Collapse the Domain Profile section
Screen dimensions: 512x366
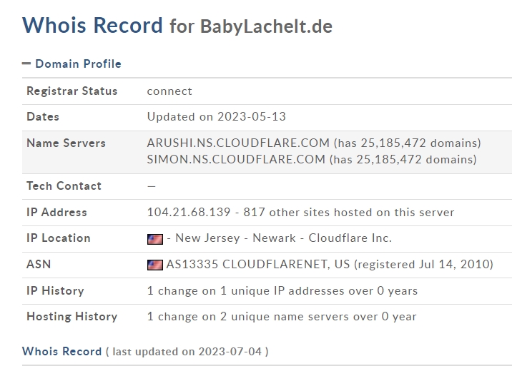26,63
